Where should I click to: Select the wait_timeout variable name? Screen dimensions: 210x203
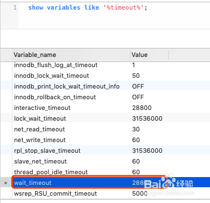(x=33, y=183)
